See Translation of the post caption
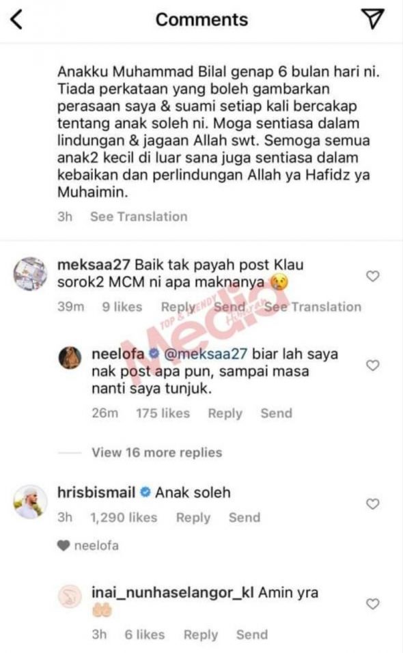 tap(139, 217)
